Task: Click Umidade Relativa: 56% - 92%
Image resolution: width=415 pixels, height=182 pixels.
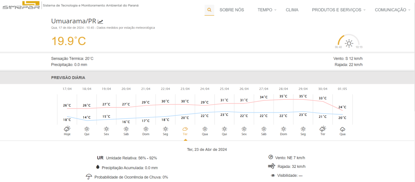Action: [132, 158]
